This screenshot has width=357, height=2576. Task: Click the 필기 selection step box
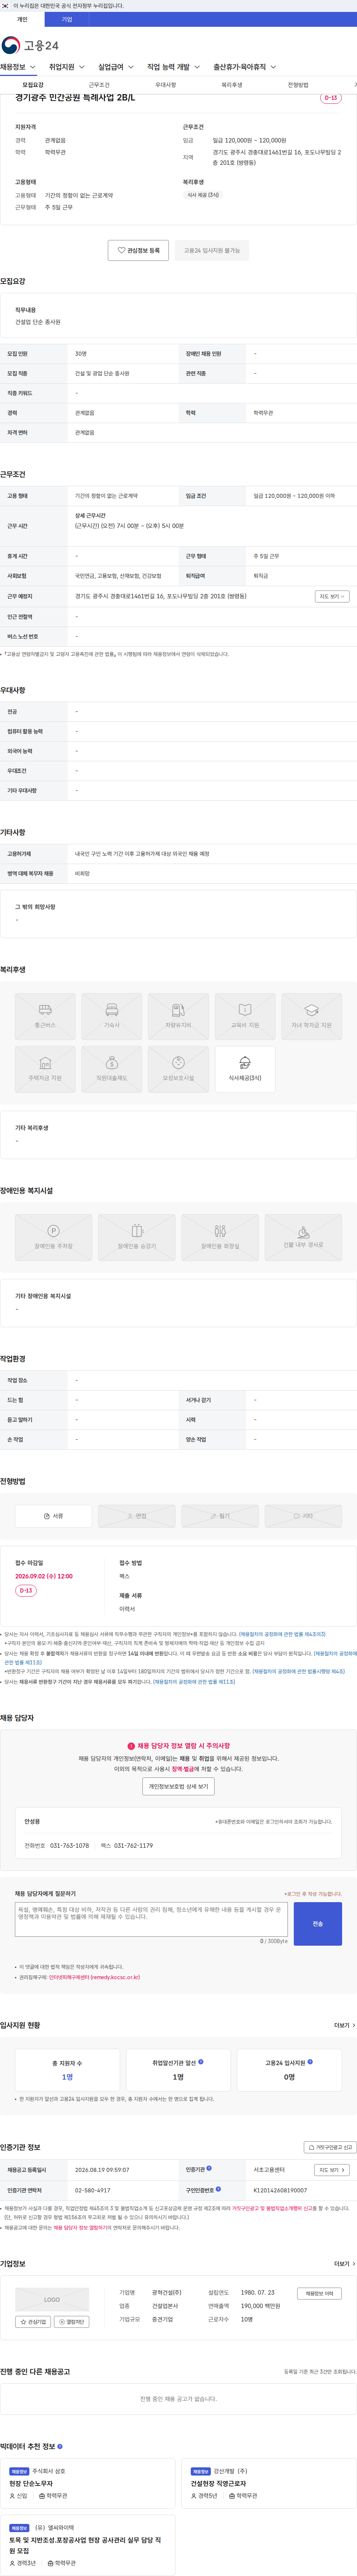[220, 1515]
